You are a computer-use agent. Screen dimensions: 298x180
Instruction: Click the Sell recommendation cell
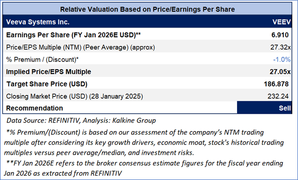(x=264, y=108)
